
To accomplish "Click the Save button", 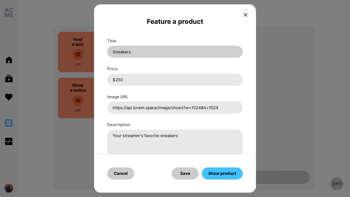I will (x=185, y=173).
